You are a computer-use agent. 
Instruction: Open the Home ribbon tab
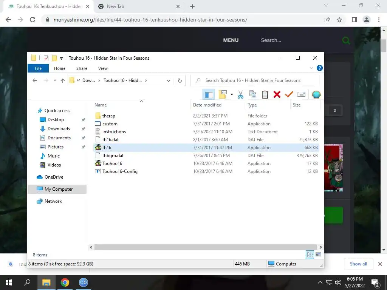coord(60,68)
